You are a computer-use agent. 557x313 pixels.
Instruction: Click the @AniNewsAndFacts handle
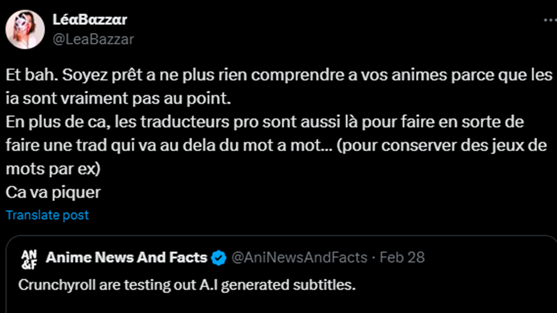click(299, 257)
